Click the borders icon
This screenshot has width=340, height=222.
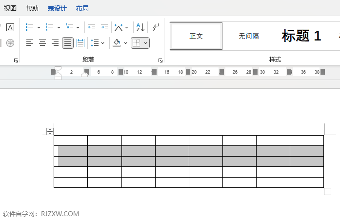[x=137, y=43]
